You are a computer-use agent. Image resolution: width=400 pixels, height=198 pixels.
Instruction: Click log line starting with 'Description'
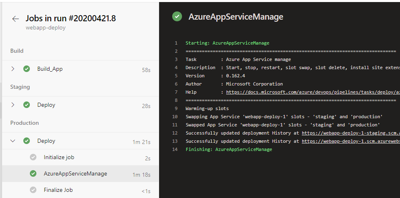[x=292, y=67]
